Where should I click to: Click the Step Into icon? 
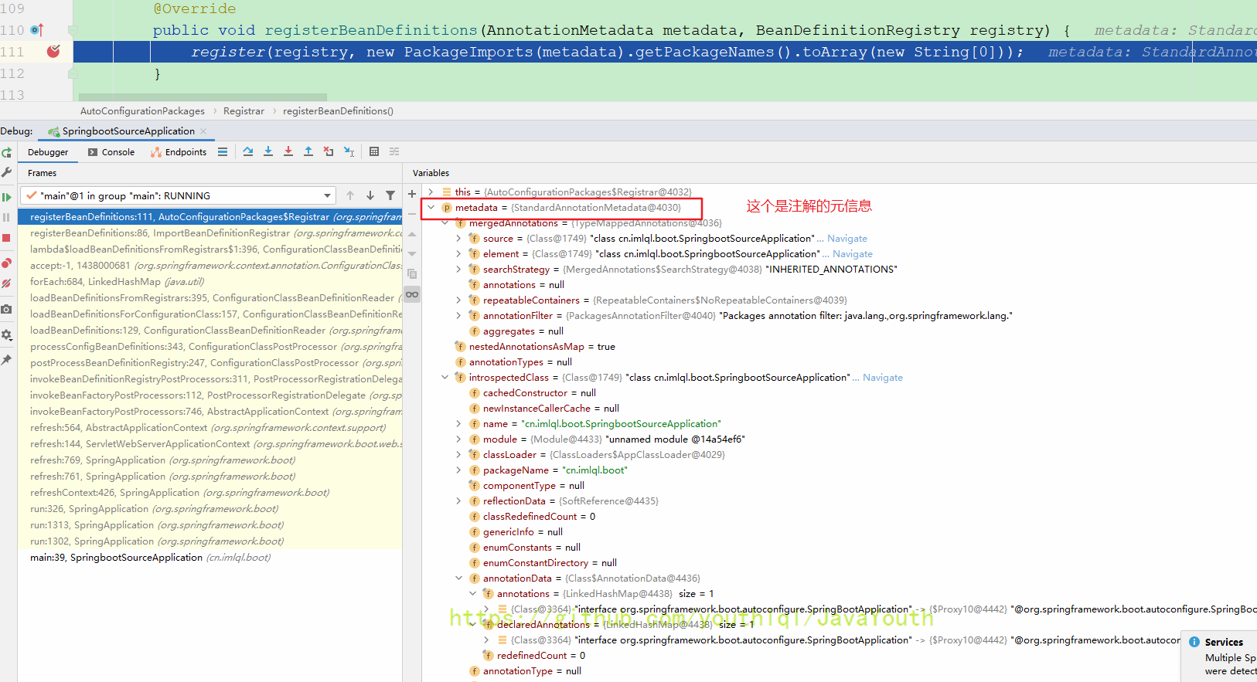(x=268, y=151)
